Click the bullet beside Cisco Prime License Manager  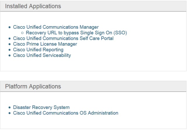[10, 44]
